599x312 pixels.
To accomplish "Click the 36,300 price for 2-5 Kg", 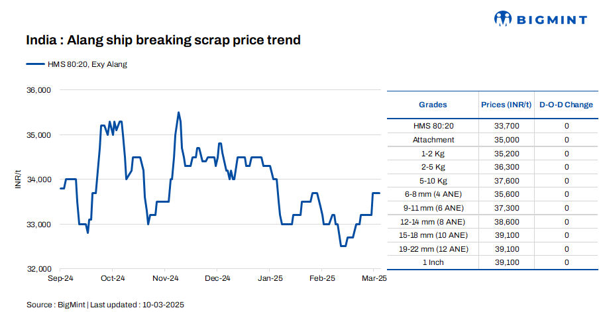I will pyautogui.click(x=506, y=167).
